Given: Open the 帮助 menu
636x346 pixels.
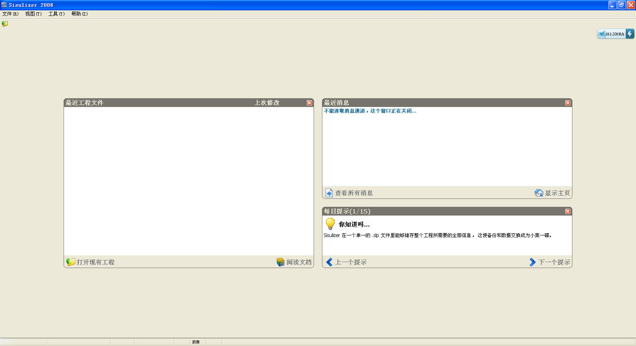Looking at the screenshot, I should 79,14.
